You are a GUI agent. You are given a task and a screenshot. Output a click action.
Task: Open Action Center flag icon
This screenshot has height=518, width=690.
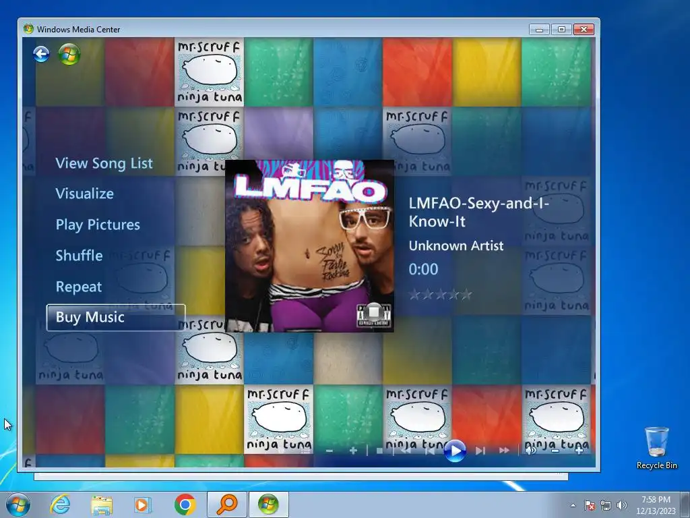pos(590,505)
